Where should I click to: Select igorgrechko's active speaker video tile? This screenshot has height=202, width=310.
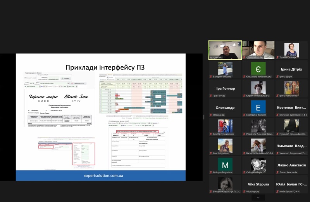225,50
